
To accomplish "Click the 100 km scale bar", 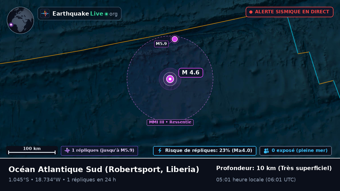I will [x=32, y=151].
